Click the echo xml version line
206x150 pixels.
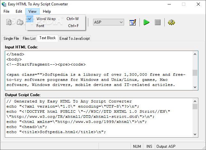73,106
